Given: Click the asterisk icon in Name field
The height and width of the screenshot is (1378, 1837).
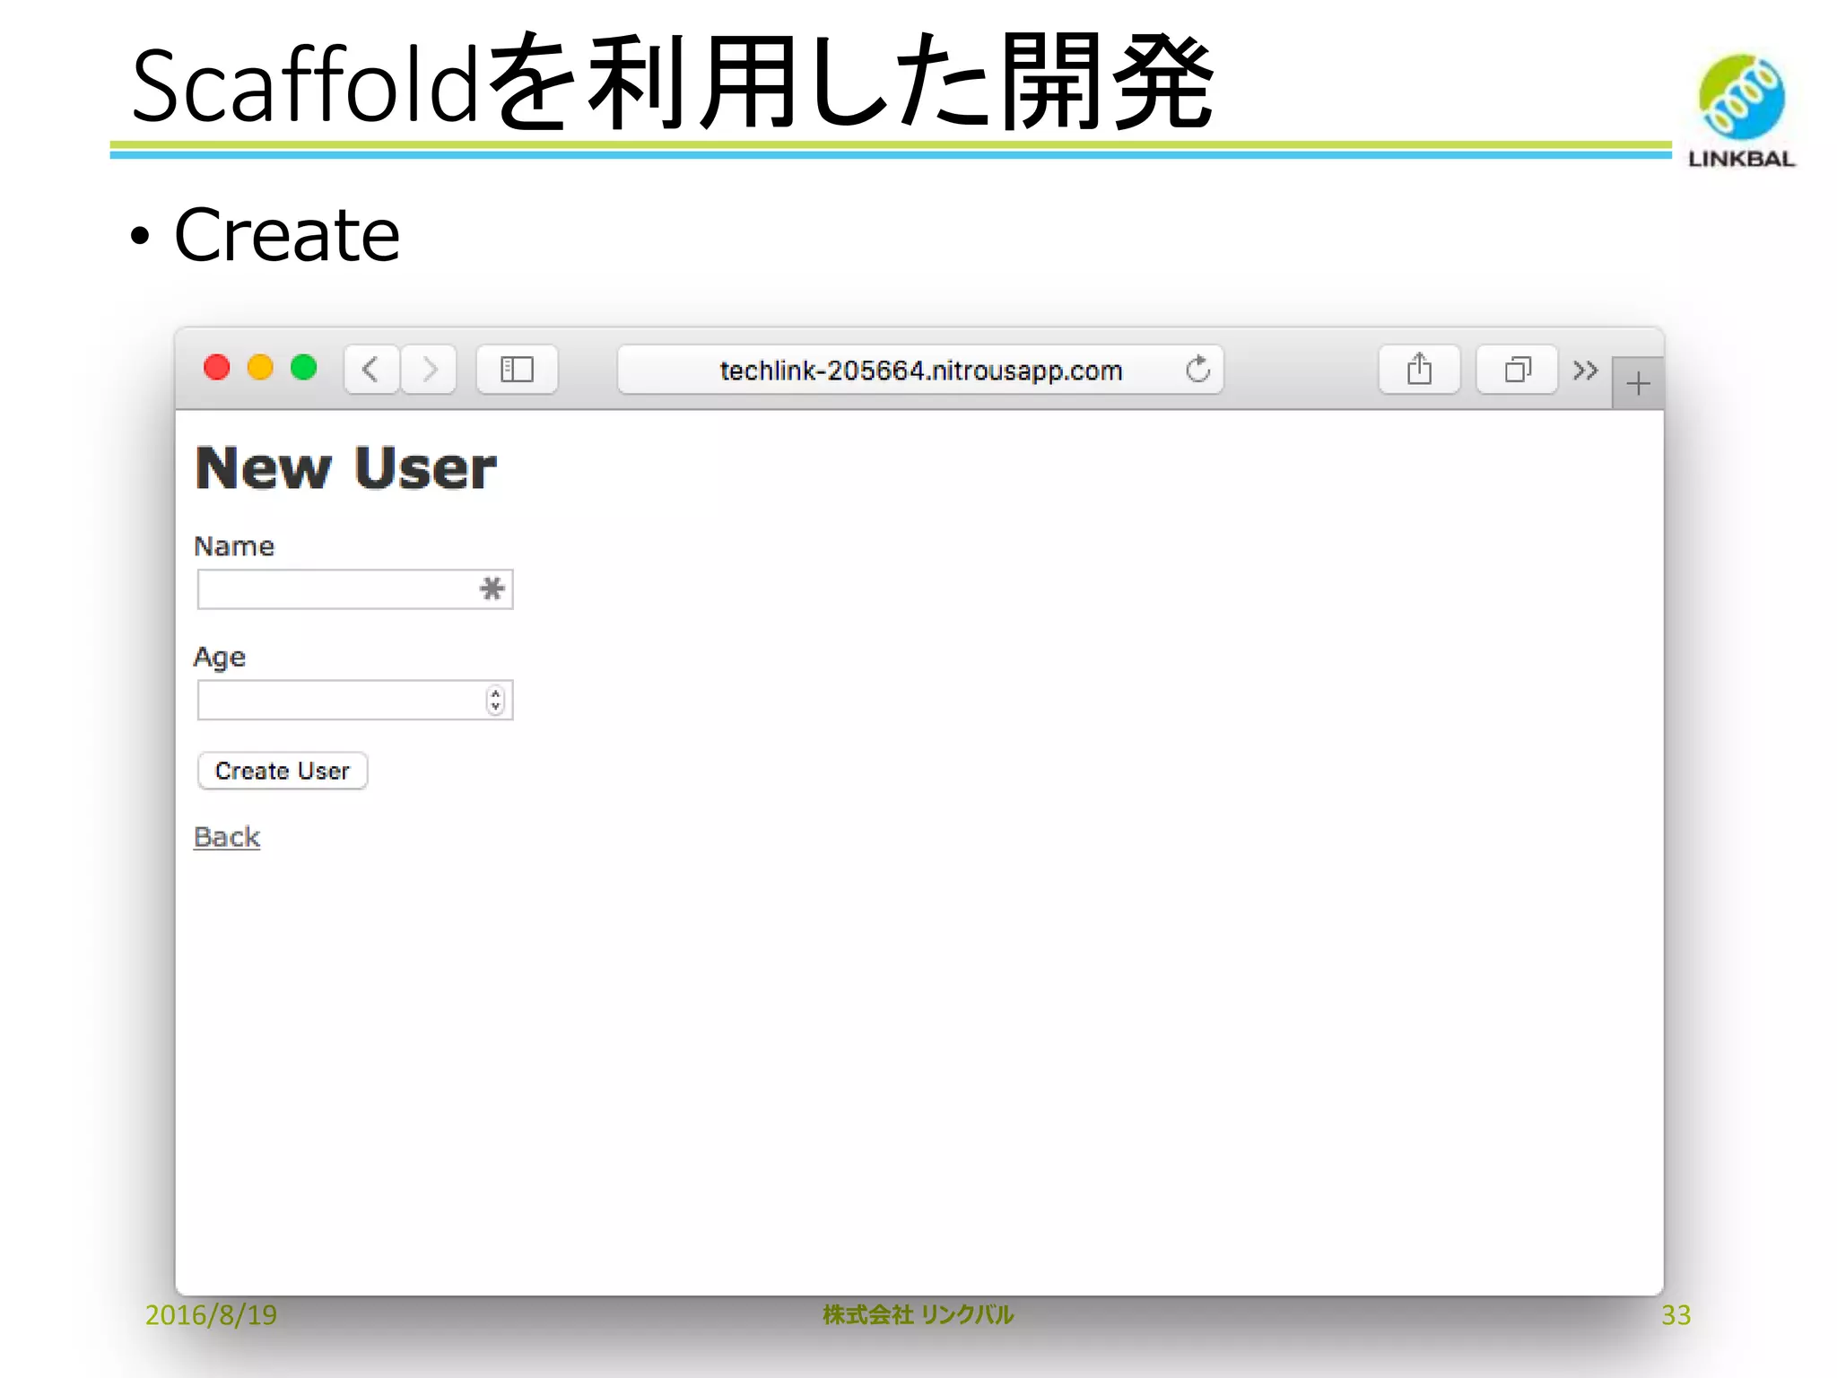Looking at the screenshot, I should pos(492,589).
